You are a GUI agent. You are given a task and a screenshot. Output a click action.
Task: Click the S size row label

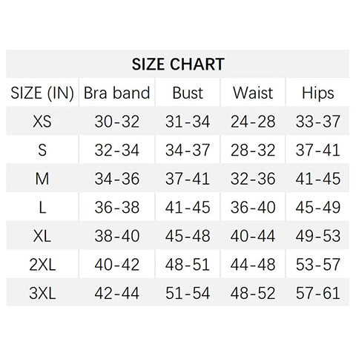tap(42, 150)
